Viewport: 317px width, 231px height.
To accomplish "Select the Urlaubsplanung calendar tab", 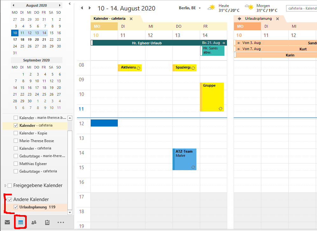I will click(258, 19).
